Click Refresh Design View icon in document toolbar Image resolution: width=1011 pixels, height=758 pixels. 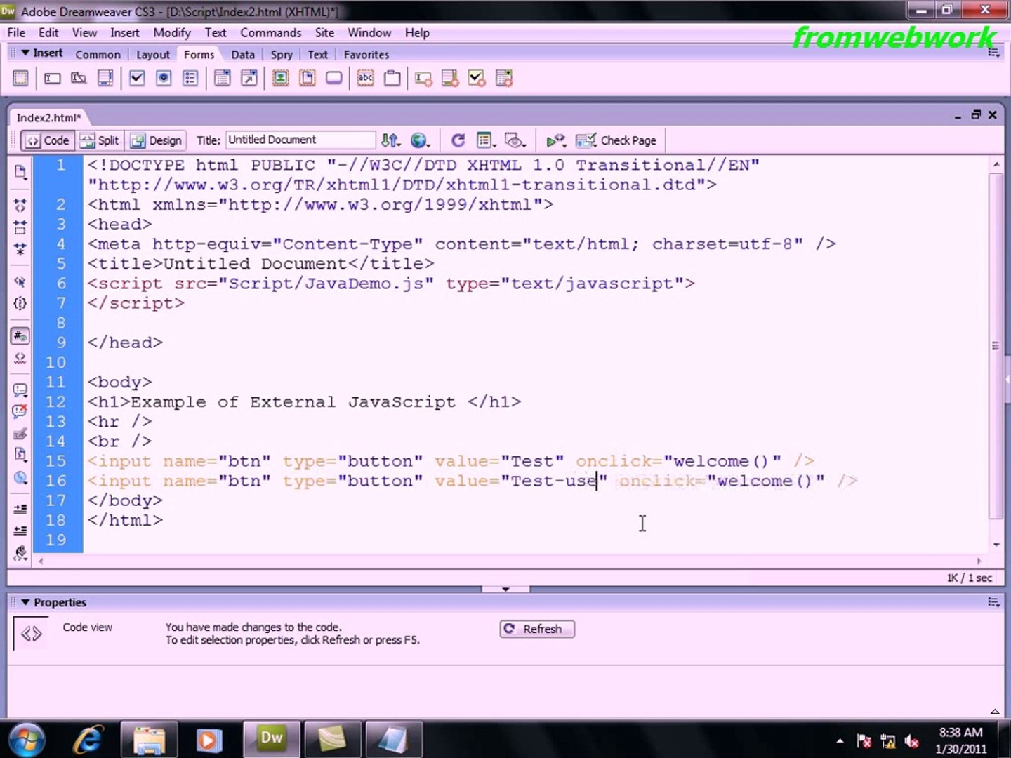pos(458,140)
